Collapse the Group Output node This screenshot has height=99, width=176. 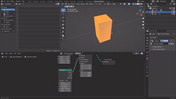[104, 59]
